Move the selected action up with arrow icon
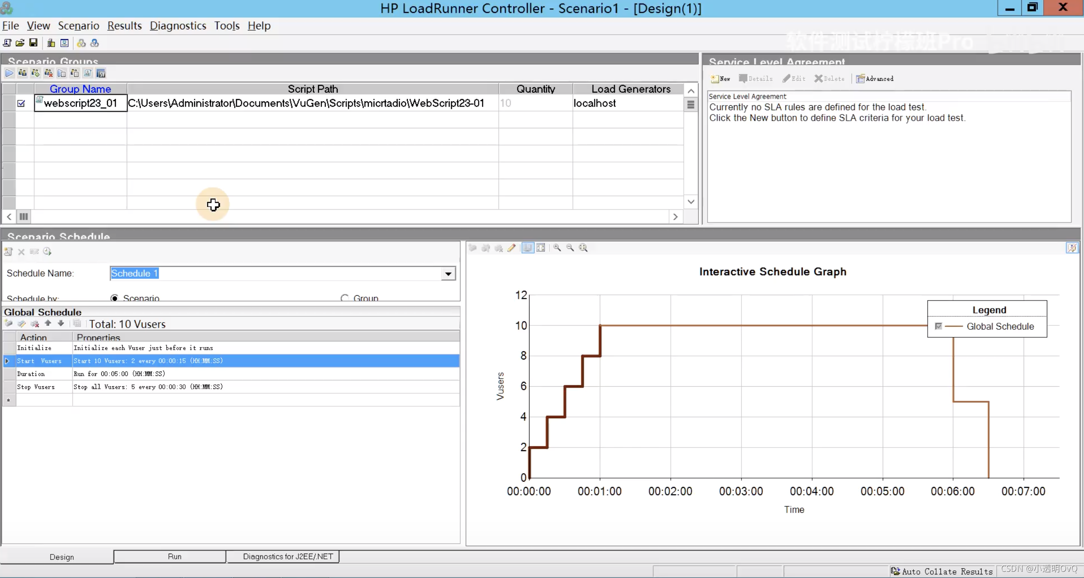 (48, 324)
